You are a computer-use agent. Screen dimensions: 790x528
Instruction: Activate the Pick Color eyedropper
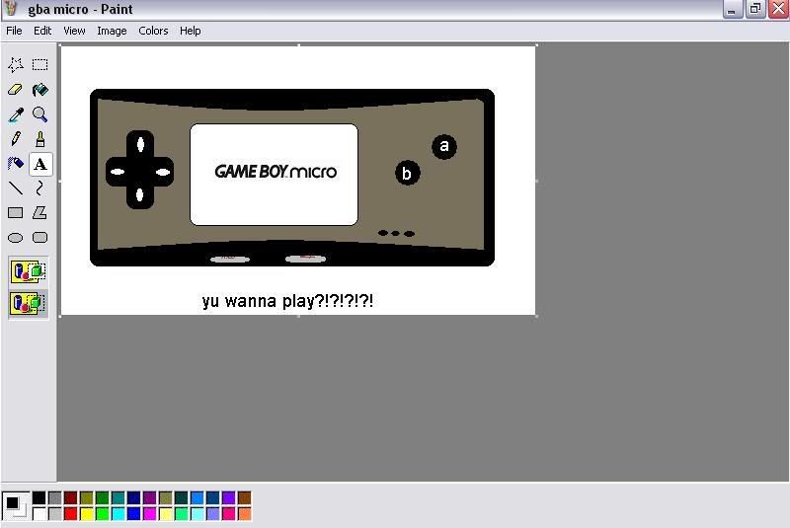click(16, 114)
